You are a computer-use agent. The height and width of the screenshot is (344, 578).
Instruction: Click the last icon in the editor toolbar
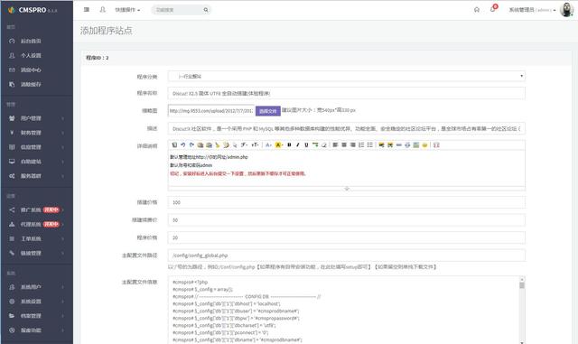pyautogui.click(x=436, y=144)
